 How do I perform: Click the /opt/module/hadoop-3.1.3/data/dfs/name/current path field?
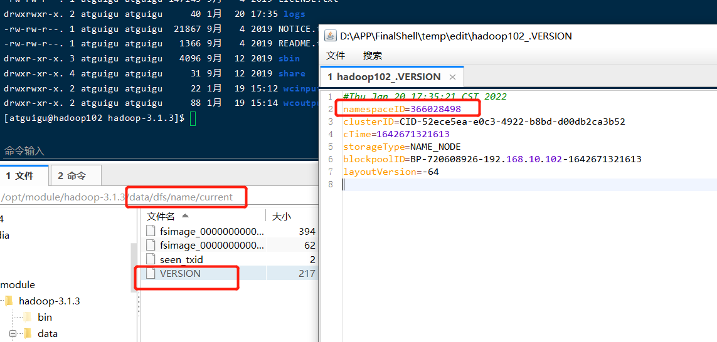pos(159,197)
